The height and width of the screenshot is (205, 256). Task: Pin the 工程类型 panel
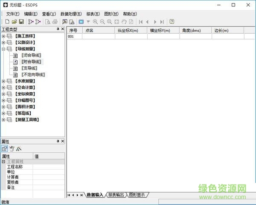click(58, 29)
